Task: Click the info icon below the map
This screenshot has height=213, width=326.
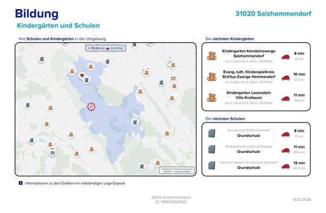Action: 20,183
